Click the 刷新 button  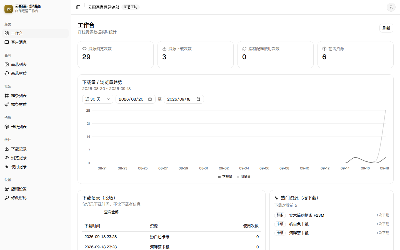point(386,28)
